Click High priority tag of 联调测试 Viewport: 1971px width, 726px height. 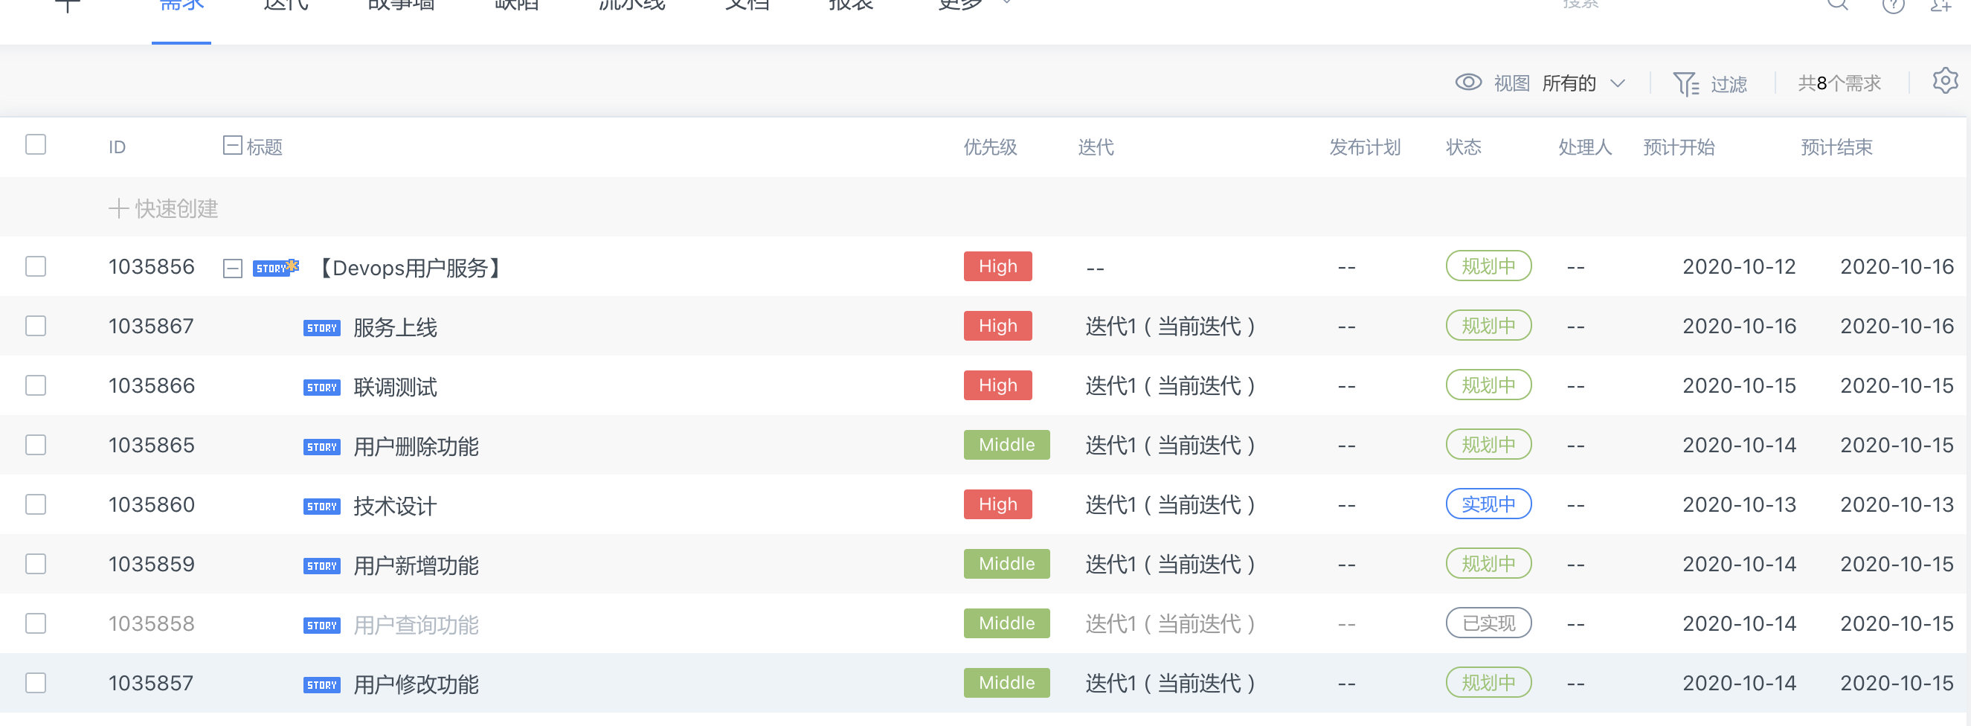[x=997, y=385]
